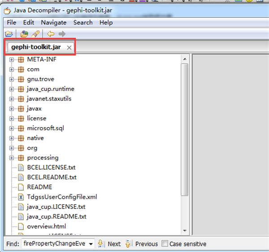Screen dimensions: 269x252
Task: Click the tree scrollbar down arrow
Action: pos(185,231)
